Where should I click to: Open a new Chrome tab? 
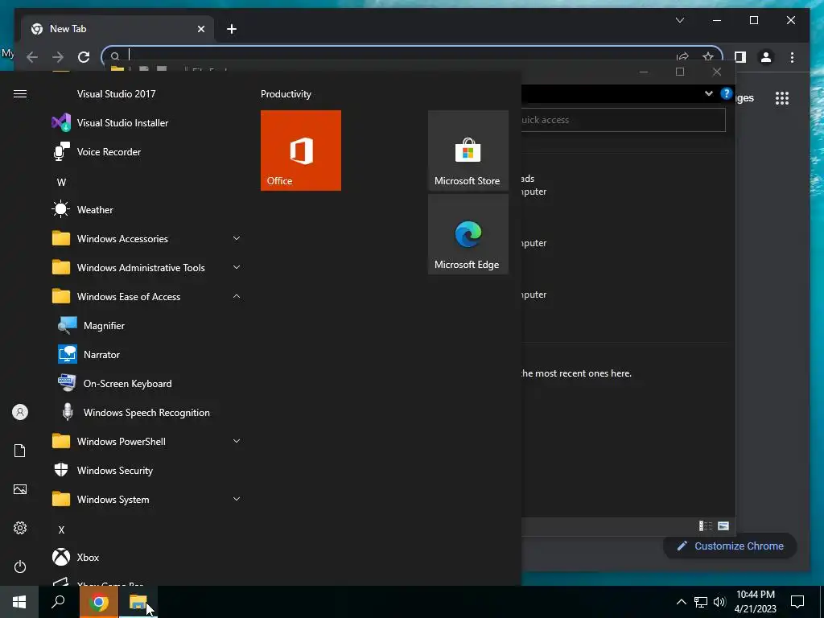coord(231,29)
